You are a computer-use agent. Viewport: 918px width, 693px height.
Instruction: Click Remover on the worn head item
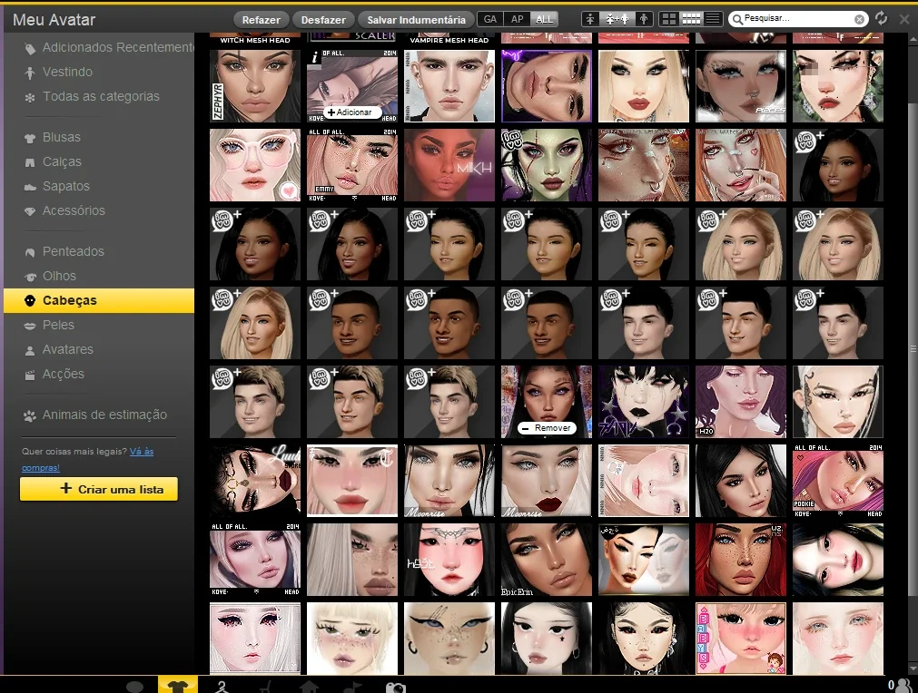pyautogui.click(x=547, y=428)
